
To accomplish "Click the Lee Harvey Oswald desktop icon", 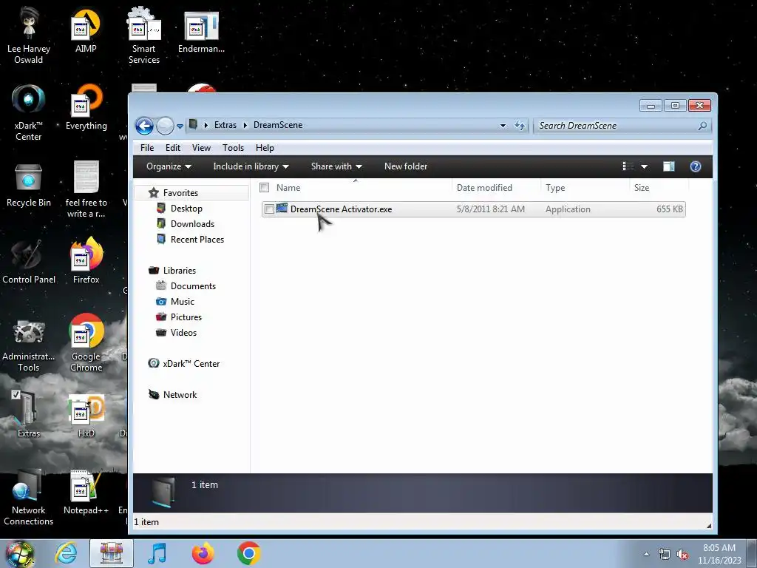I will point(29,24).
